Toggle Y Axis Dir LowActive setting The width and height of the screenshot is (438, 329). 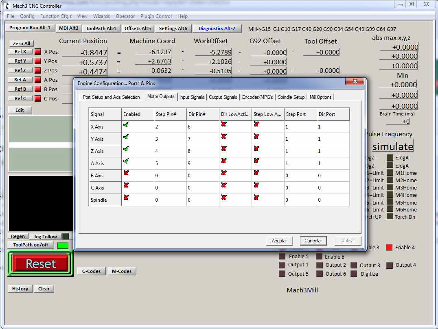tap(224, 137)
